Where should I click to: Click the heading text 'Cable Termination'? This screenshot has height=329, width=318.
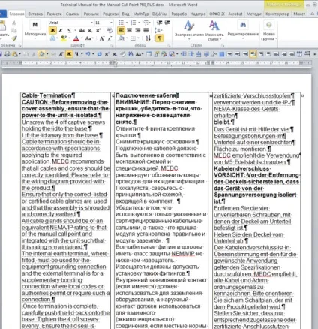tap(46, 95)
